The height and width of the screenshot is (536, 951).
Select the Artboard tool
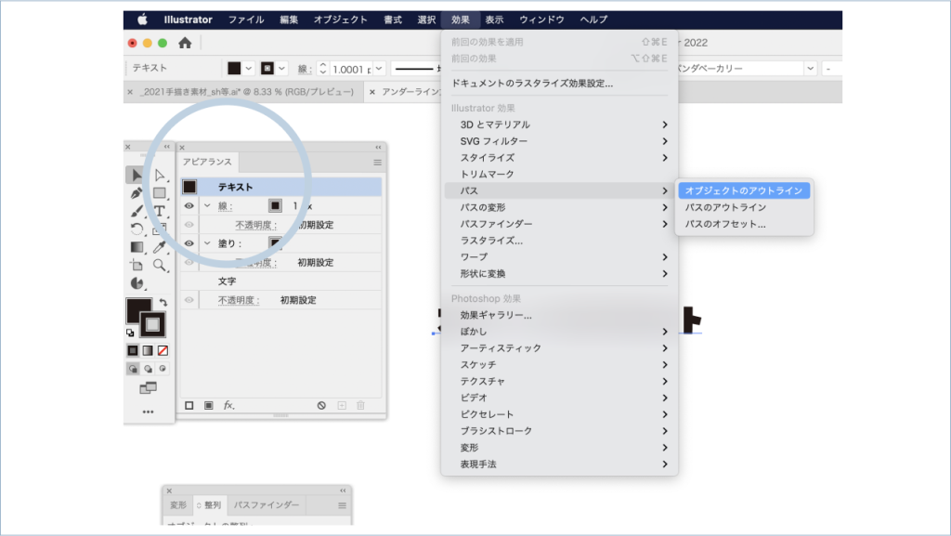pos(137,265)
